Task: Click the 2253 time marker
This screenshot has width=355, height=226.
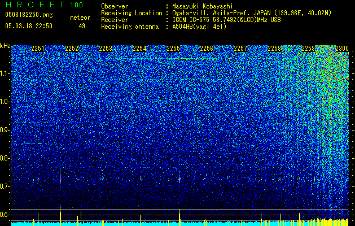Action: 106,49
